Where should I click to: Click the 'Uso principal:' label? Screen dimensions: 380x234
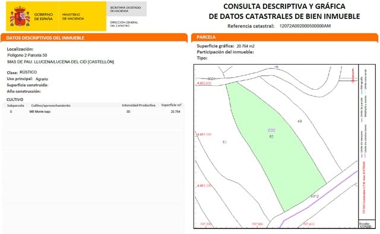tap(20, 79)
